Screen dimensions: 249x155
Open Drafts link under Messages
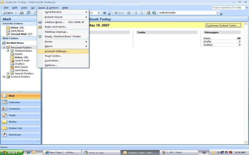click(207, 41)
